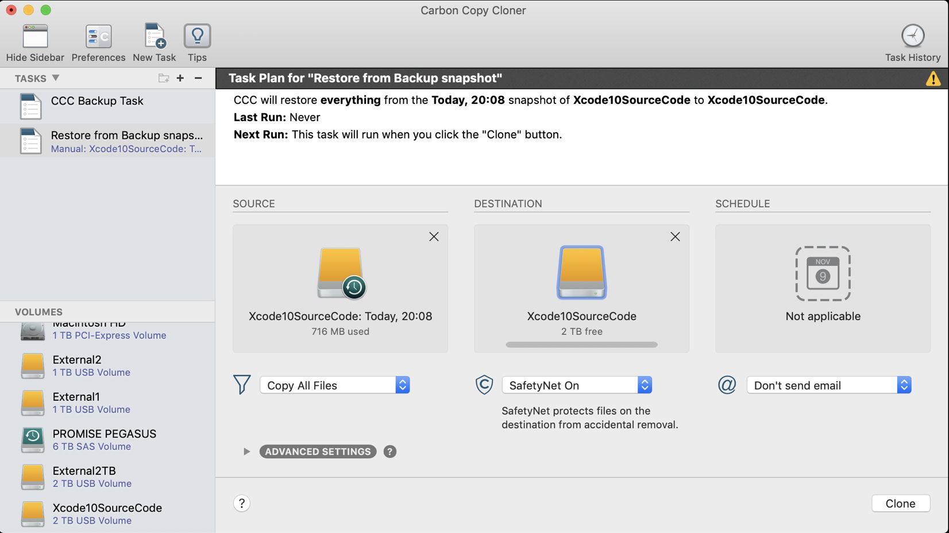The width and height of the screenshot is (949, 533).
Task: Expand the Advanced Settings disclosure triangle
Action: [246, 451]
